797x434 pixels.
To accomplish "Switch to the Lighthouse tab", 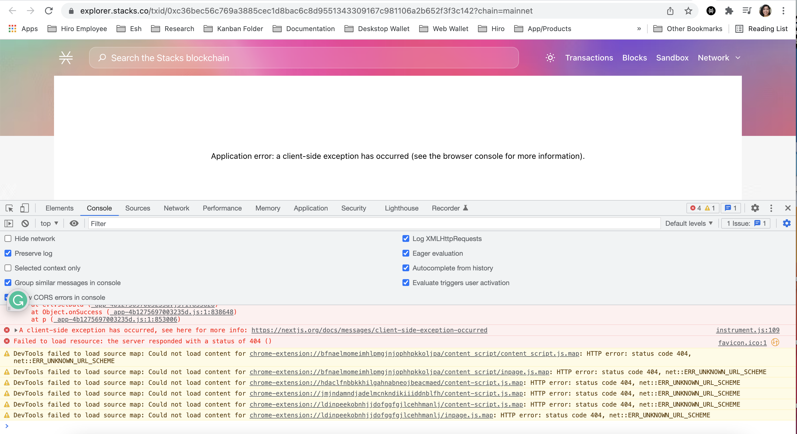I will [x=401, y=208].
